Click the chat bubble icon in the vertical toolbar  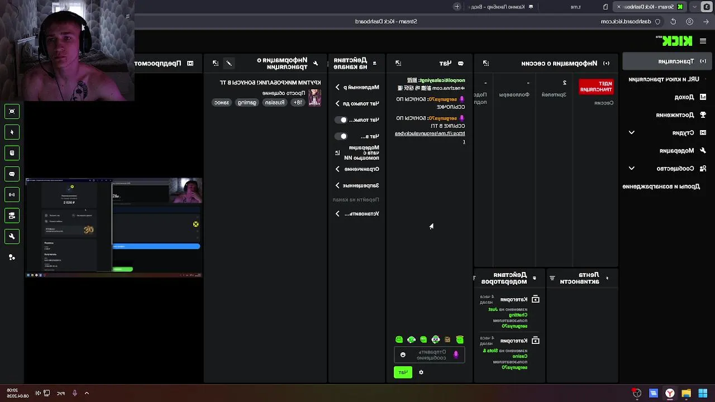(12, 174)
